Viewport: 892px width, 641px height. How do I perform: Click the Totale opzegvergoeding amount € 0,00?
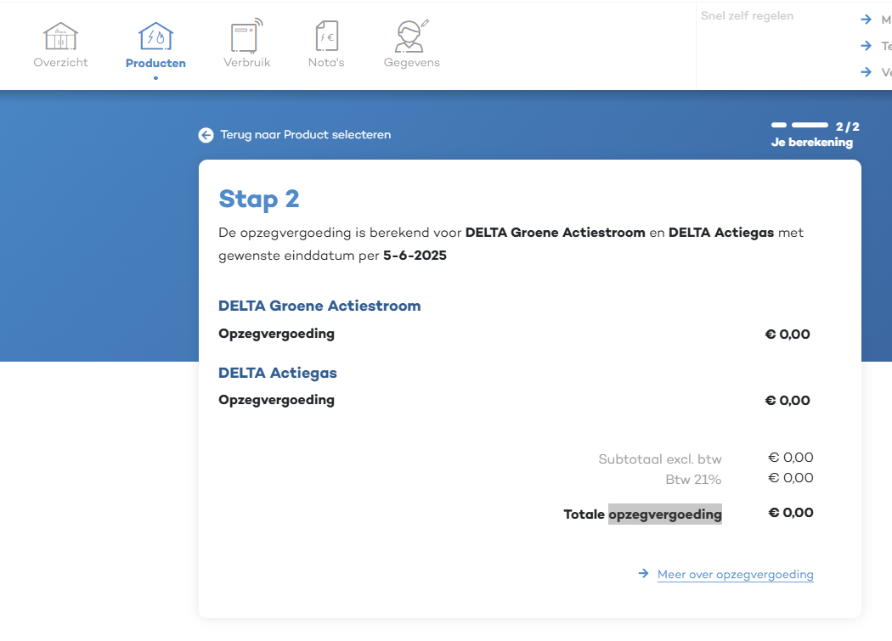(791, 513)
